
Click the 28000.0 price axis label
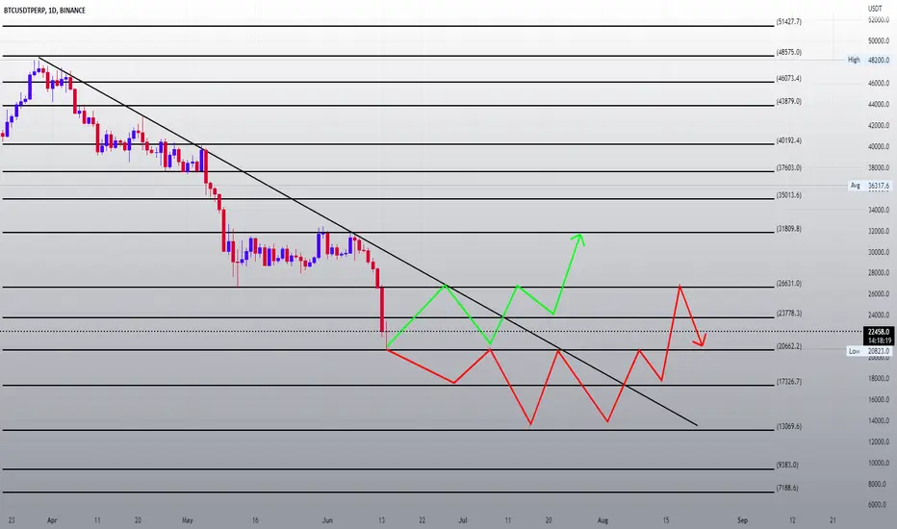coord(879,273)
